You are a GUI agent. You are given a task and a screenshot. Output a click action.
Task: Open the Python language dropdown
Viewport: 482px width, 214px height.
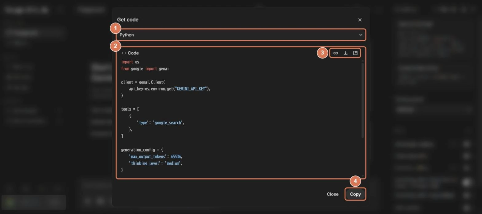pos(241,35)
